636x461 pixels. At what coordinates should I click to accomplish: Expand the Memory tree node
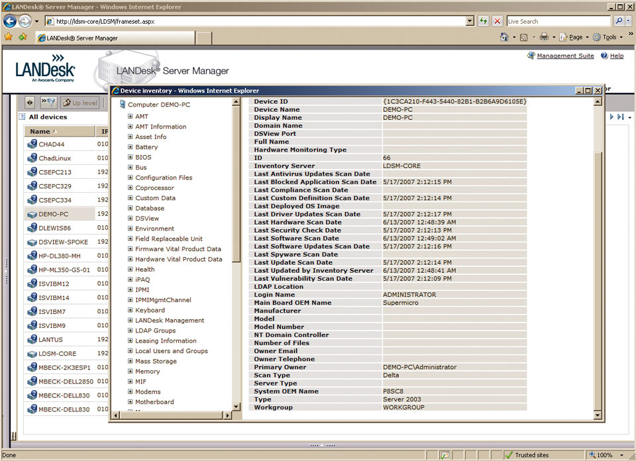point(131,372)
